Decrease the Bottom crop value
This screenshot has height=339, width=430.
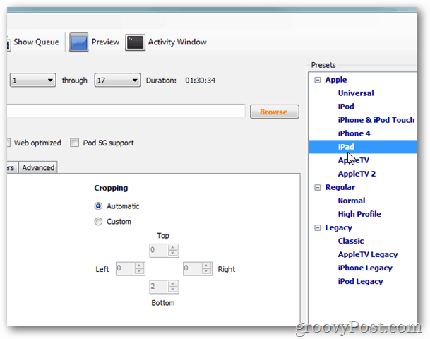click(x=172, y=290)
